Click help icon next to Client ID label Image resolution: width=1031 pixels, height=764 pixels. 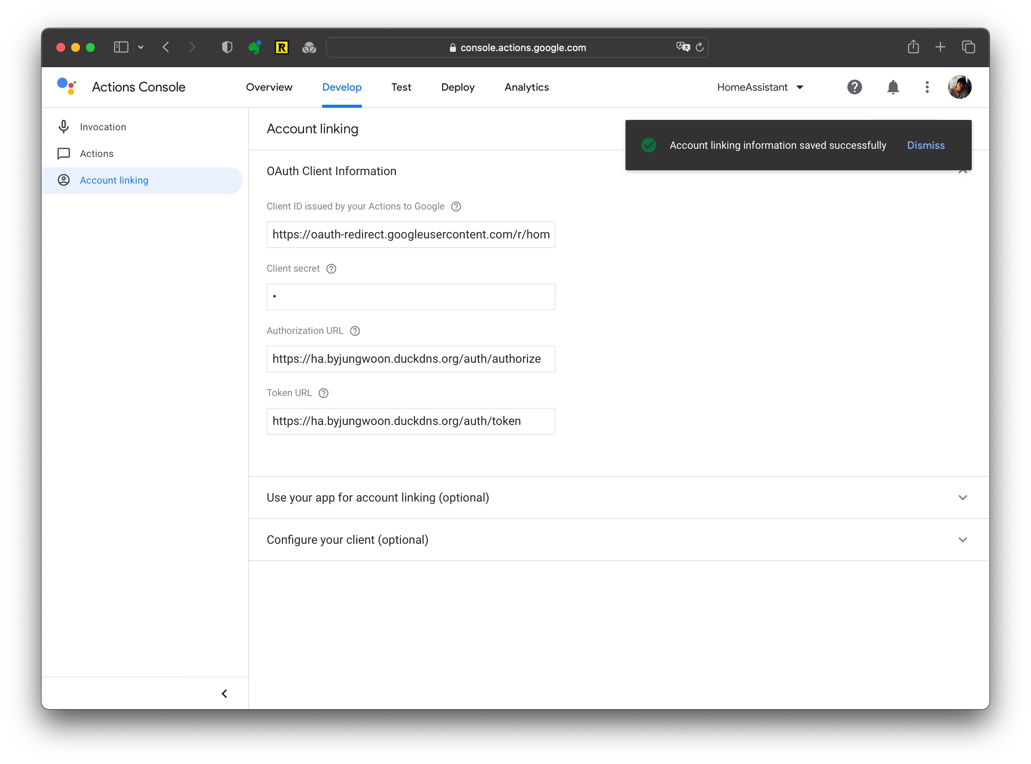(456, 207)
